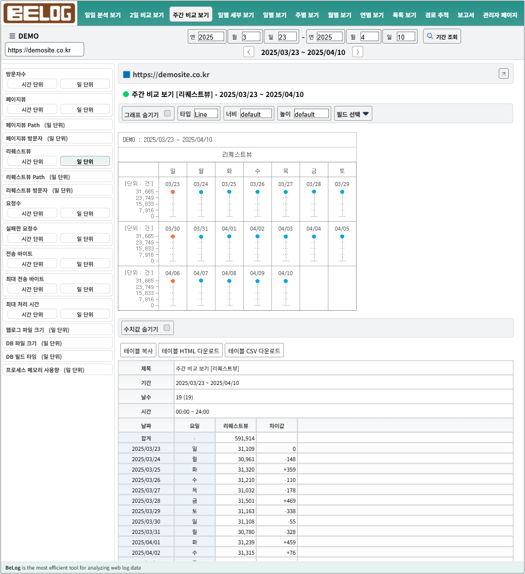The image size is (525, 574).
Task: Open the 타입 Line selector
Action: pyautogui.click(x=206, y=114)
